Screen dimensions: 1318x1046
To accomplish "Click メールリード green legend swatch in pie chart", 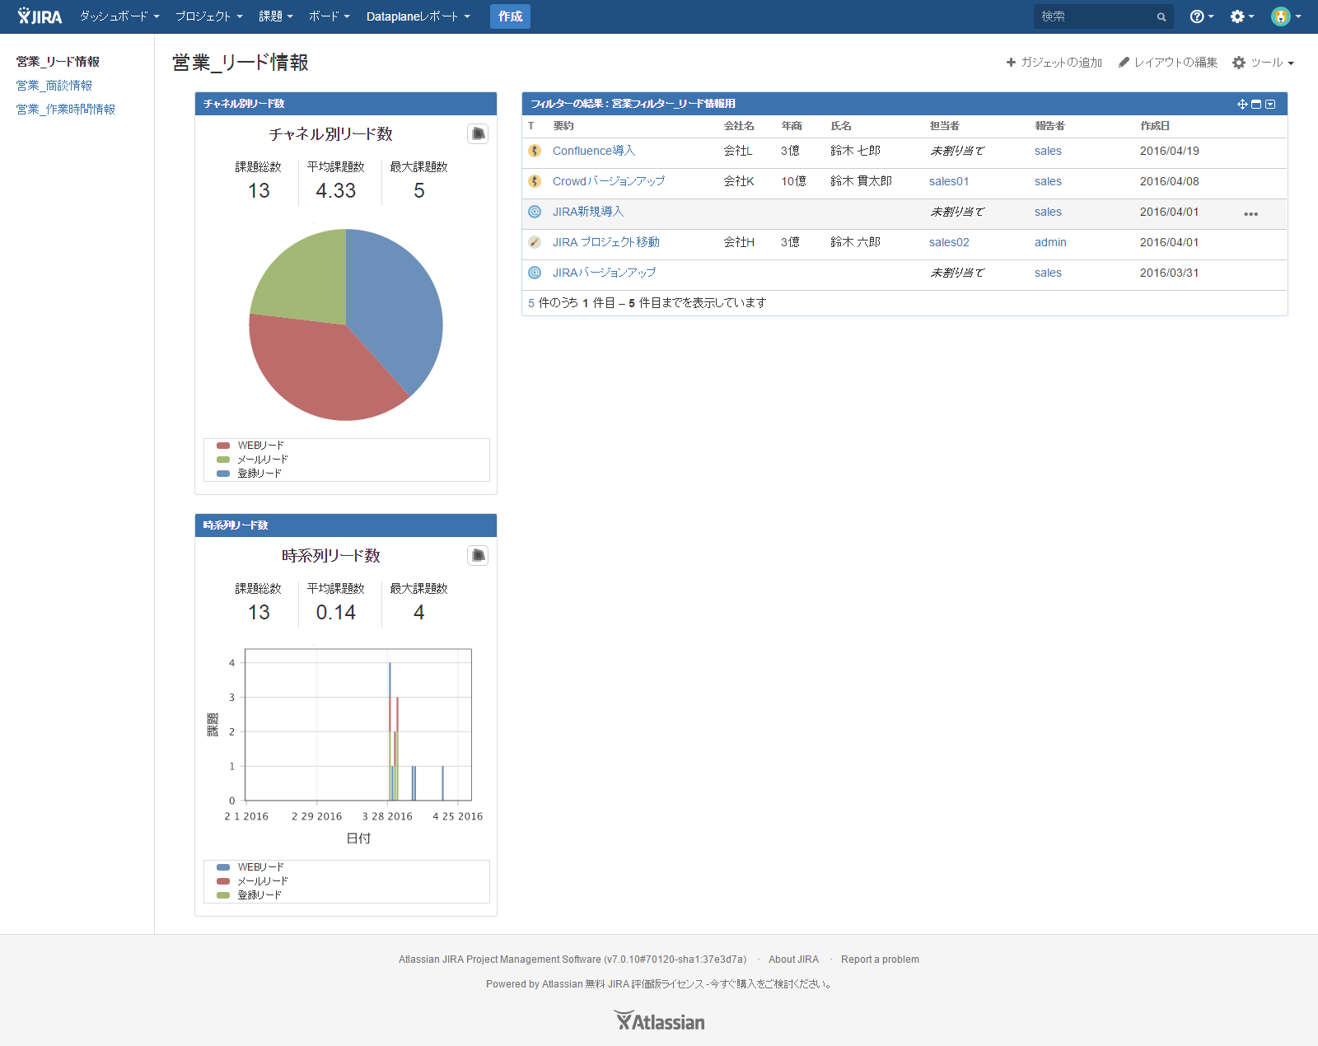I will click(223, 460).
